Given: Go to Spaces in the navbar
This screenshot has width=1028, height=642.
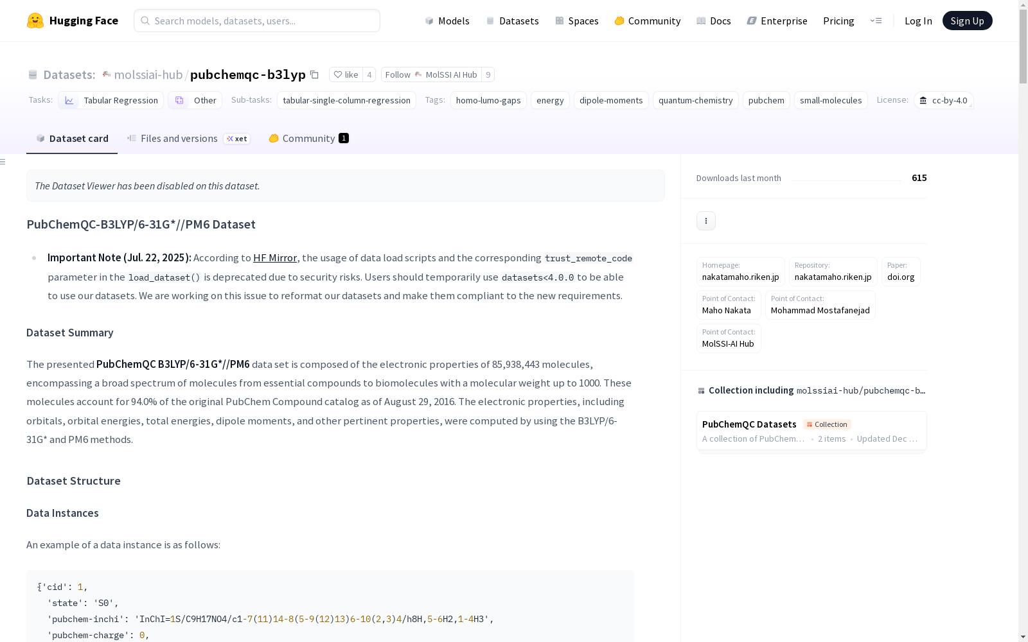Looking at the screenshot, I should pyautogui.click(x=576, y=21).
